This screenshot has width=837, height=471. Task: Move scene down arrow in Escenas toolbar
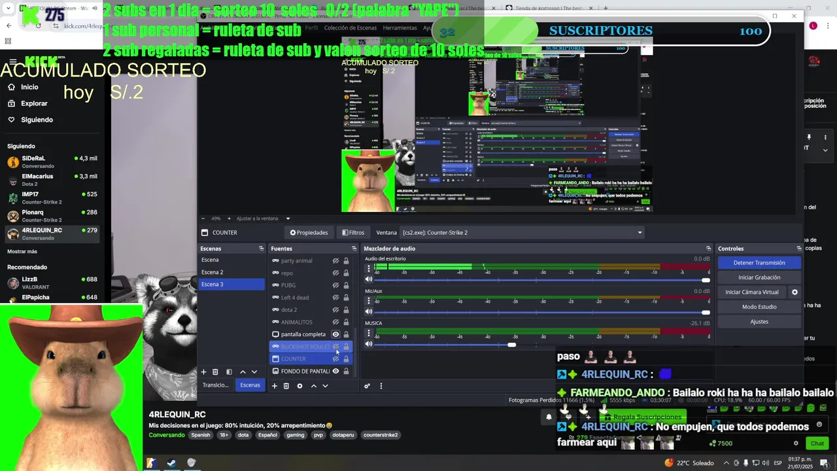254,372
